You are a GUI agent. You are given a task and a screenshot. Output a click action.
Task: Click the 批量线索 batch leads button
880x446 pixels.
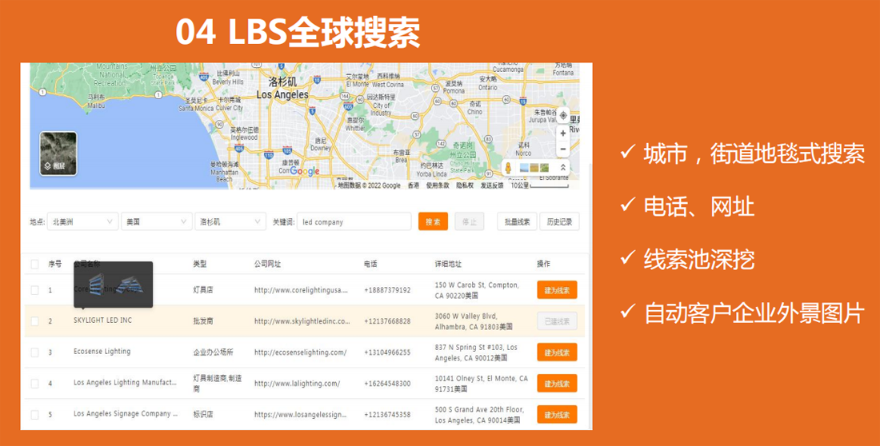tap(517, 221)
